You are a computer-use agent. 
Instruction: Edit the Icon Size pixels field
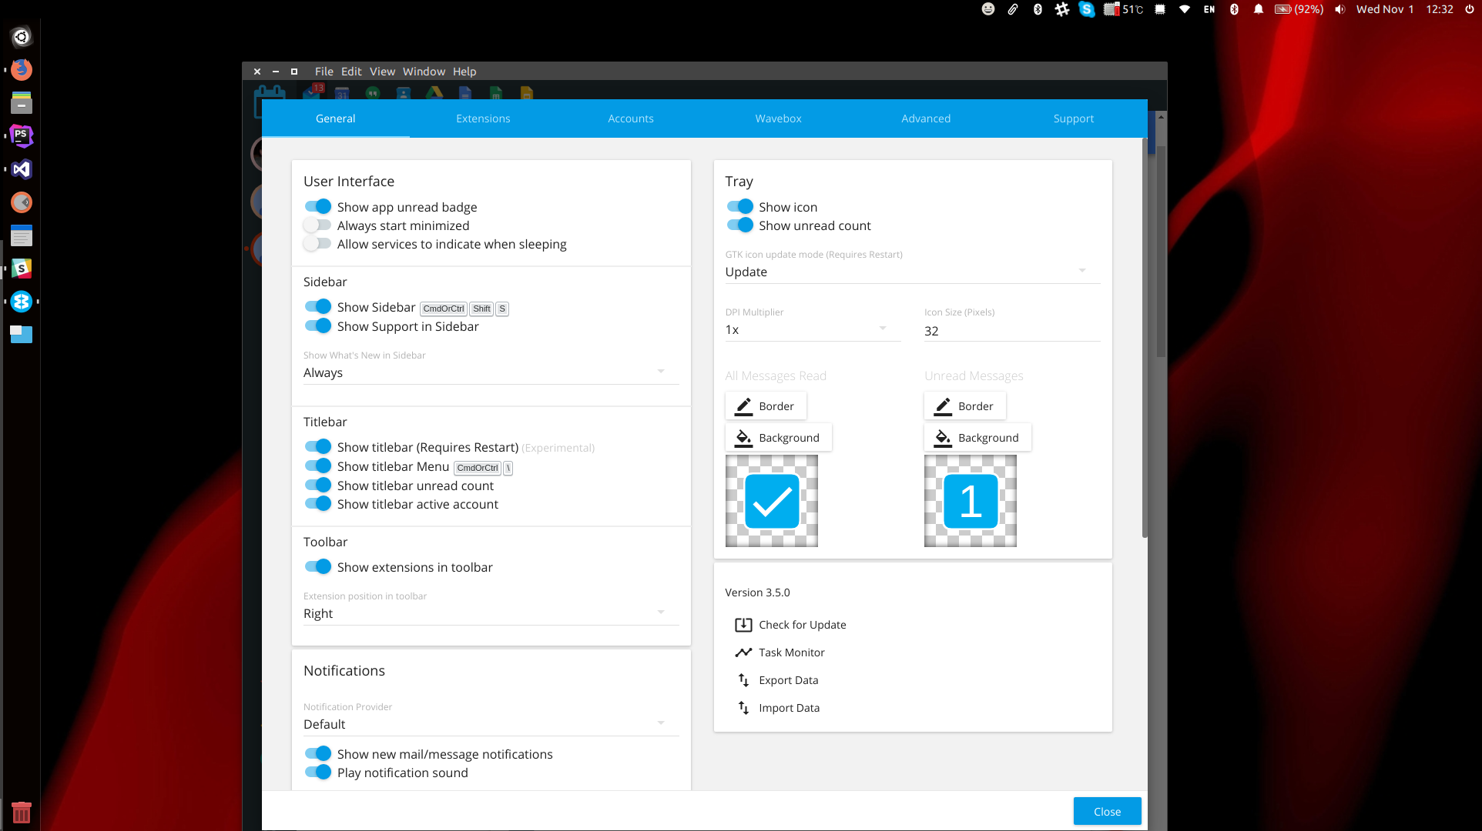pos(1009,331)
